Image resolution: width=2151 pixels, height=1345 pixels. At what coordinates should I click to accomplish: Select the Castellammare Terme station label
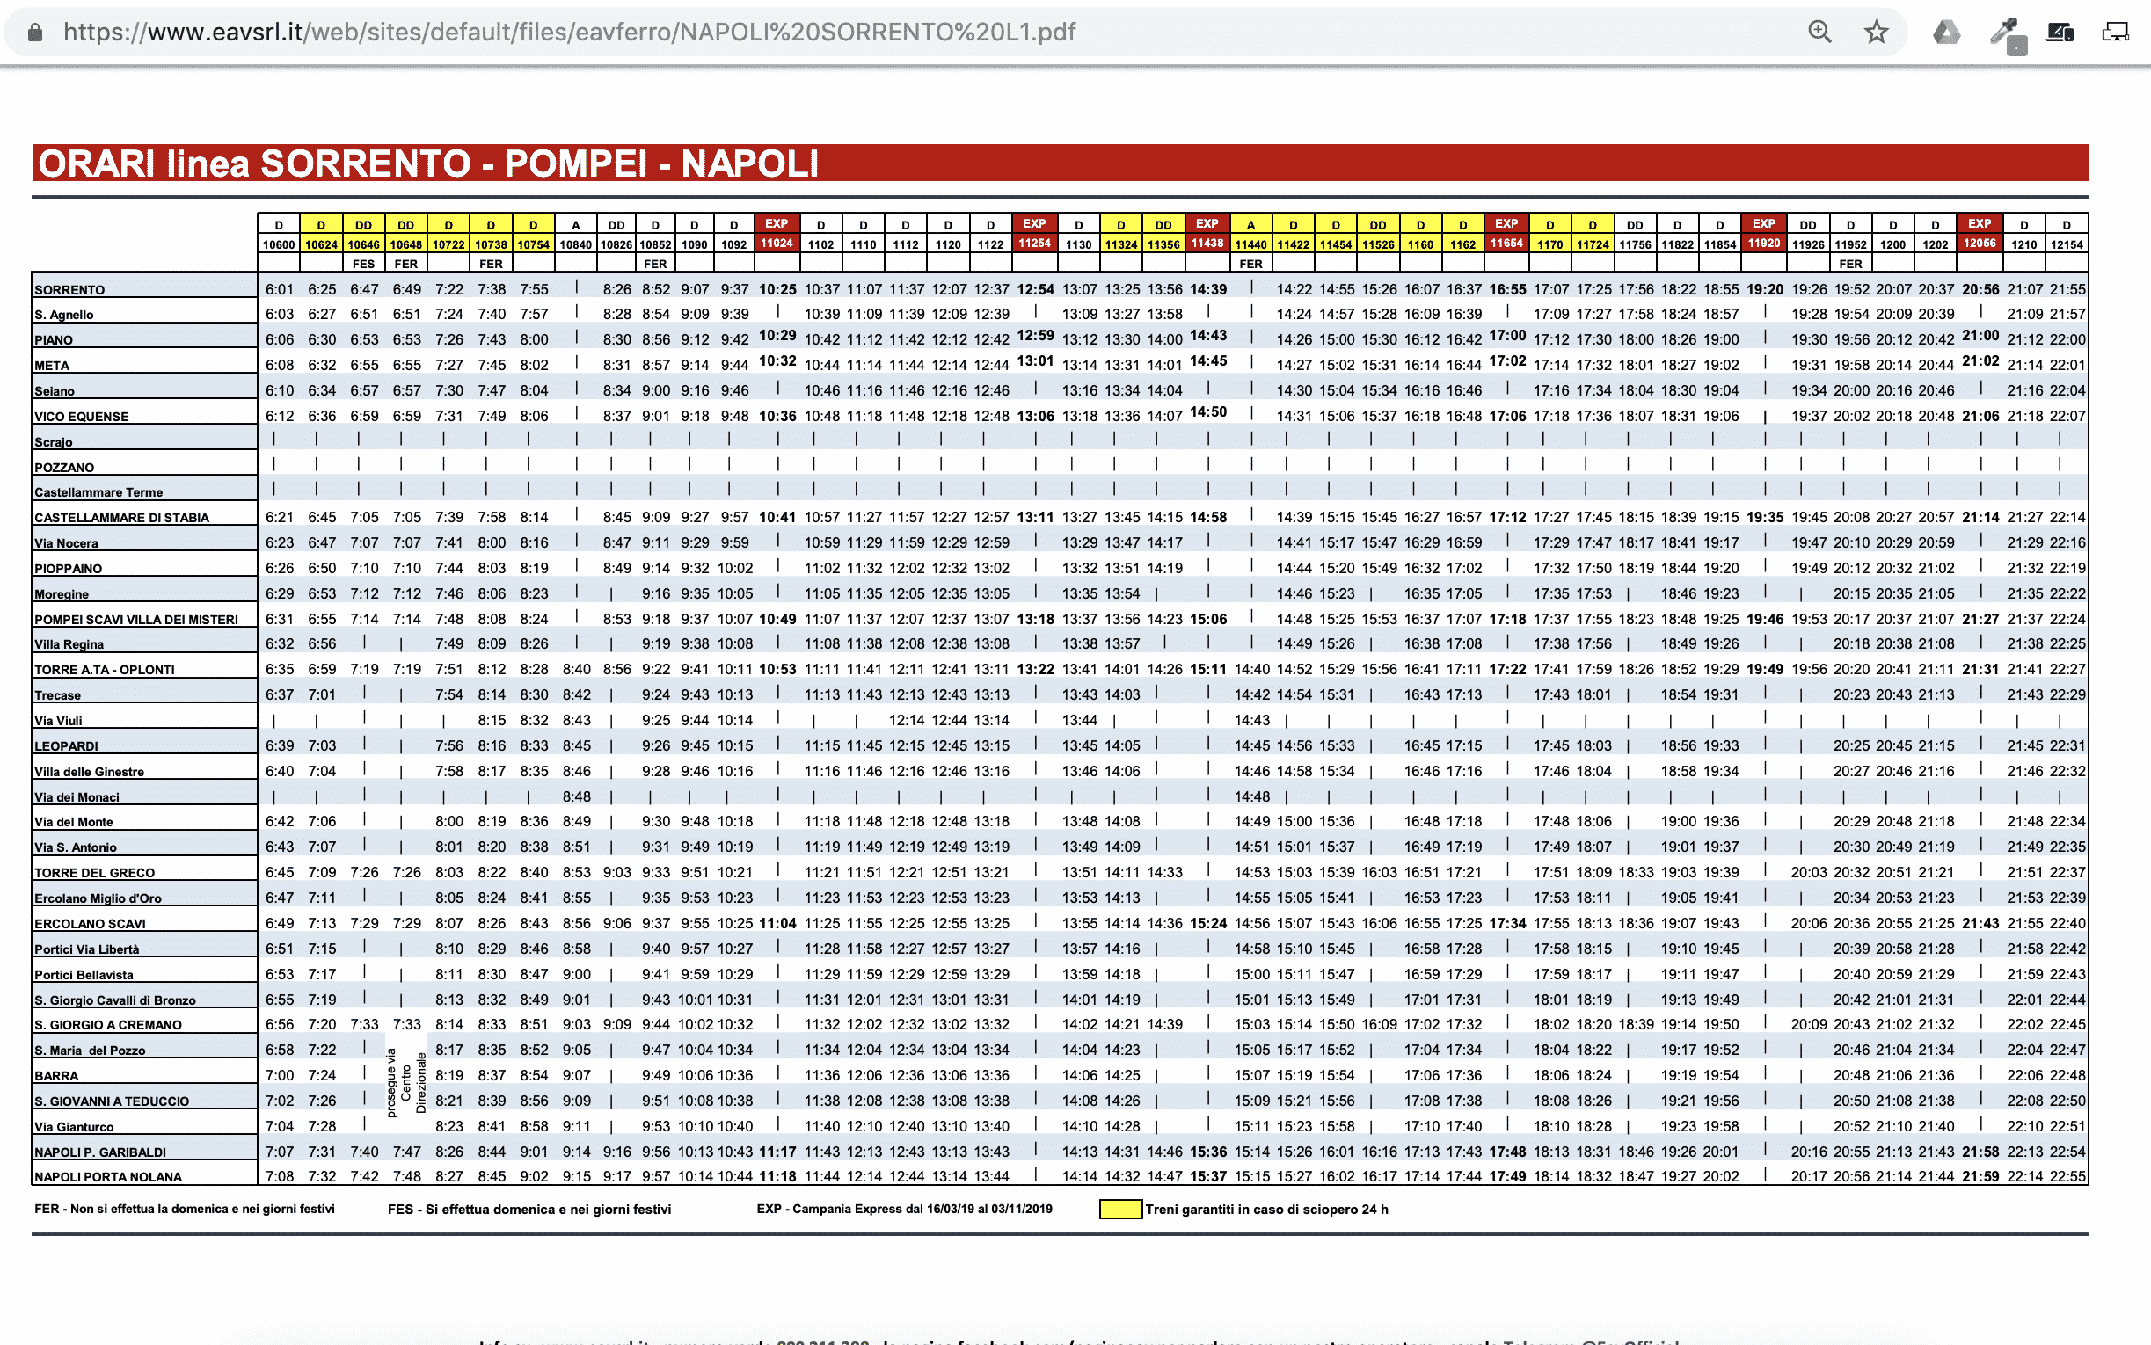point(98,492)
